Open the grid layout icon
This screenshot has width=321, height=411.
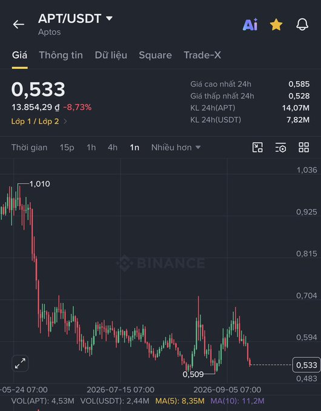(303, 147)
